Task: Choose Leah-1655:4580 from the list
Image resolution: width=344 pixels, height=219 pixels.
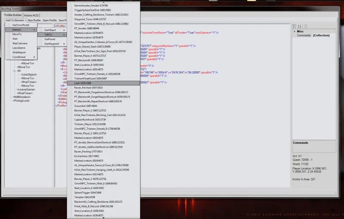Action: pyautogui.click(x=103, y=82)
